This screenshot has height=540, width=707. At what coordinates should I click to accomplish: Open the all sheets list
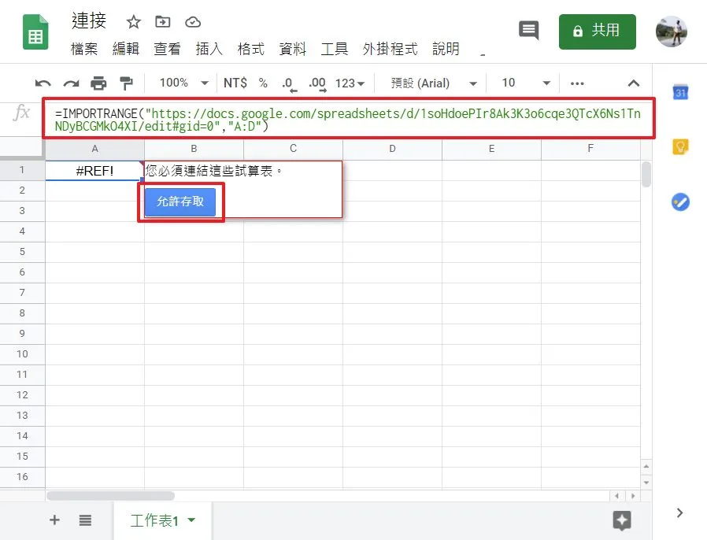[x=85, y=520]
